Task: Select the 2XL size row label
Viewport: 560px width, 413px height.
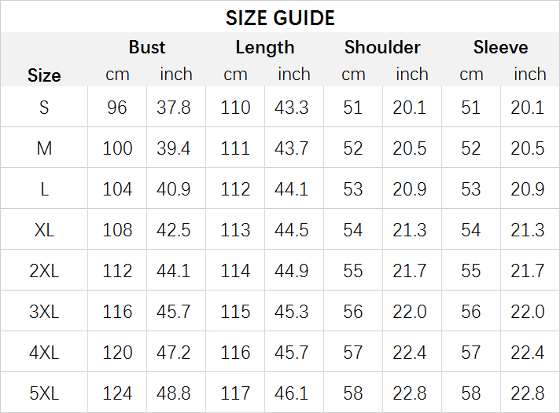Action: coord(44,271)
